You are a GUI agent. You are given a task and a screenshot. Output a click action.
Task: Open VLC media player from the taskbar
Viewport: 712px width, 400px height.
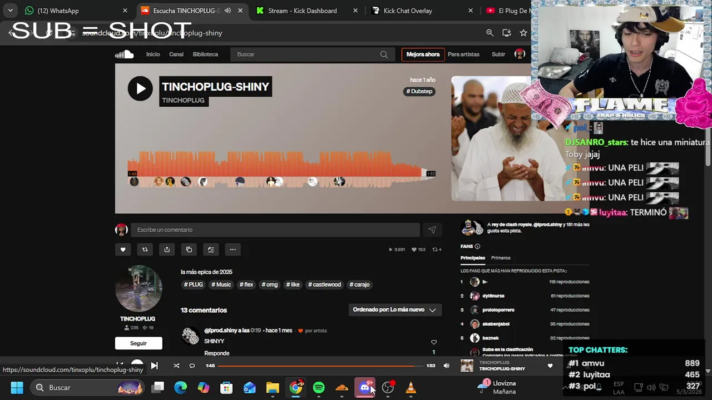[x=411, y=387]
